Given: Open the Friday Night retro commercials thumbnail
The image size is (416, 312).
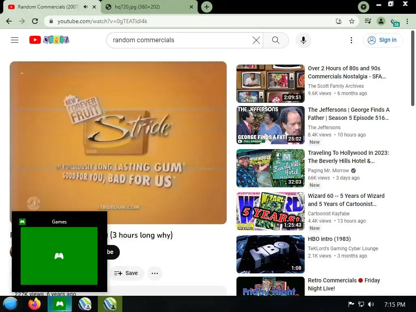Looking at the screenshot, I should coord(270,286).
